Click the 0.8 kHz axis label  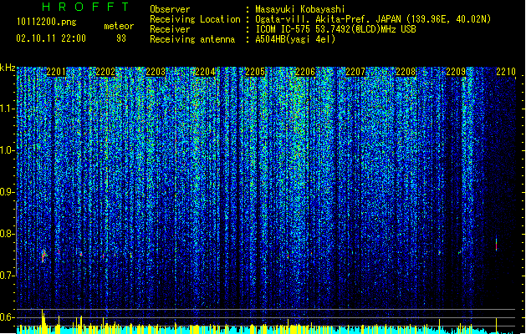pyautogui.click(x=8, y=234)
